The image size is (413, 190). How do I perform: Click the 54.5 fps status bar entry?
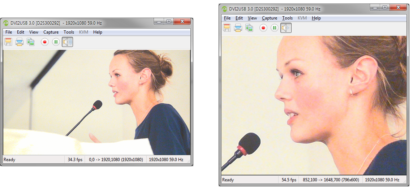tap(289, 180)
